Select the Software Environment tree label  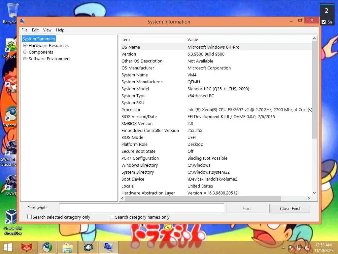pos(50,59)
